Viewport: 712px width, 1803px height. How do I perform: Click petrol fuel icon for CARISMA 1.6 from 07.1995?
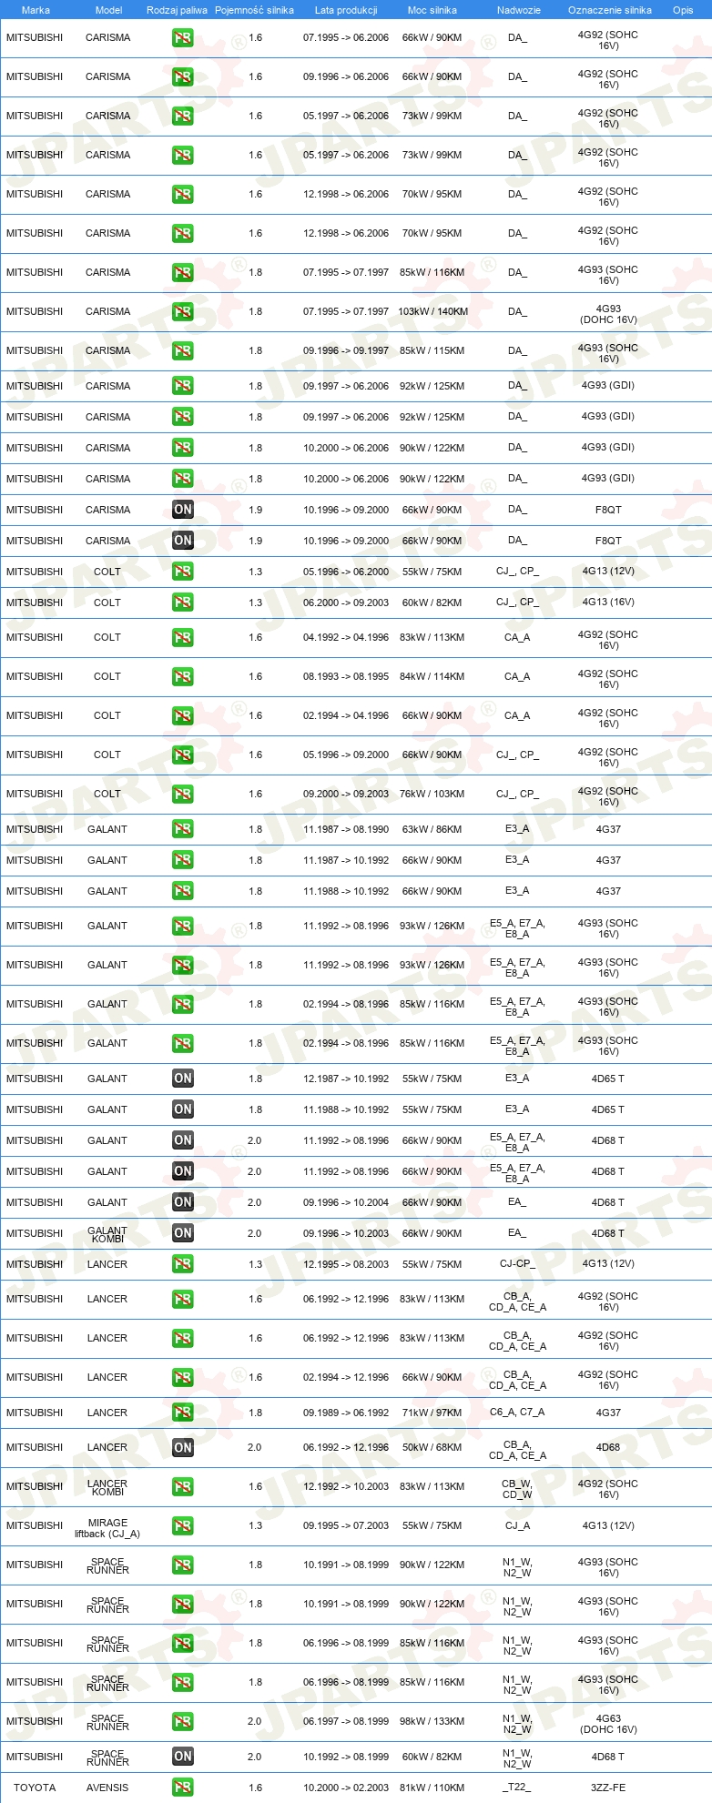click(182, 38)
